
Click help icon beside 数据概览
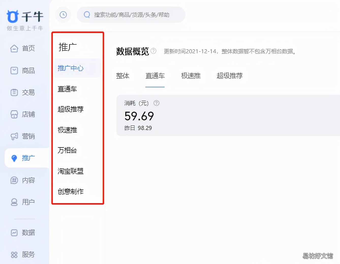click(153, 51)
